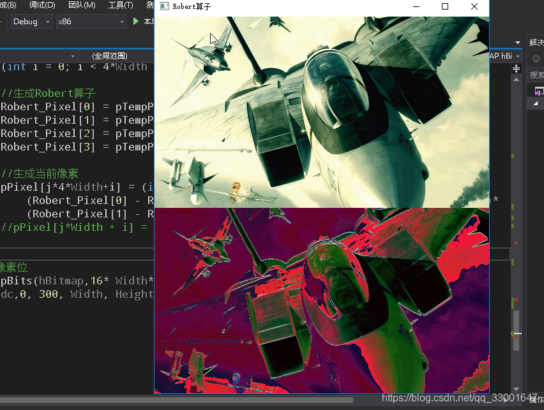Expand the left navigation dropdown arrow beside (全局范围)

point(73,56)
